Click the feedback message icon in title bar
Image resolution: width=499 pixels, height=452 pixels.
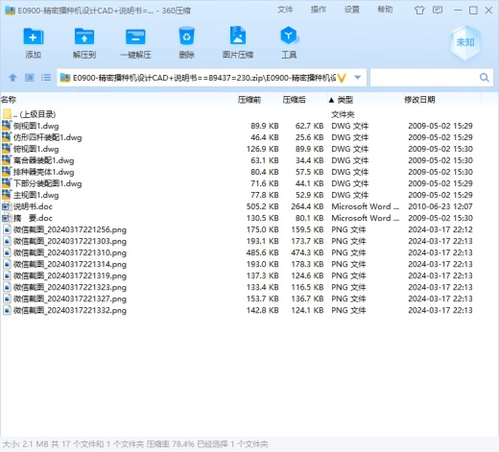[x=438, y=11]
